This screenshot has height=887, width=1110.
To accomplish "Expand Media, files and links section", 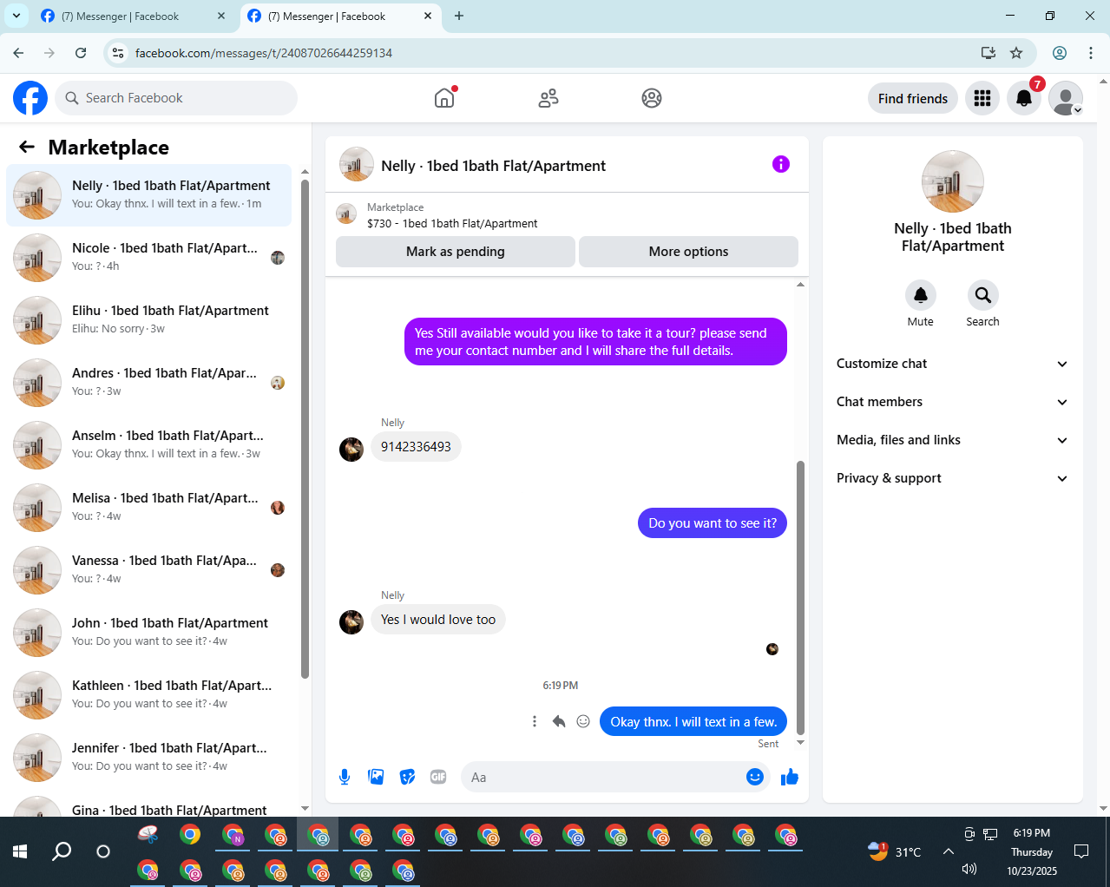I will pyautogui.click(x=952, y=440).
